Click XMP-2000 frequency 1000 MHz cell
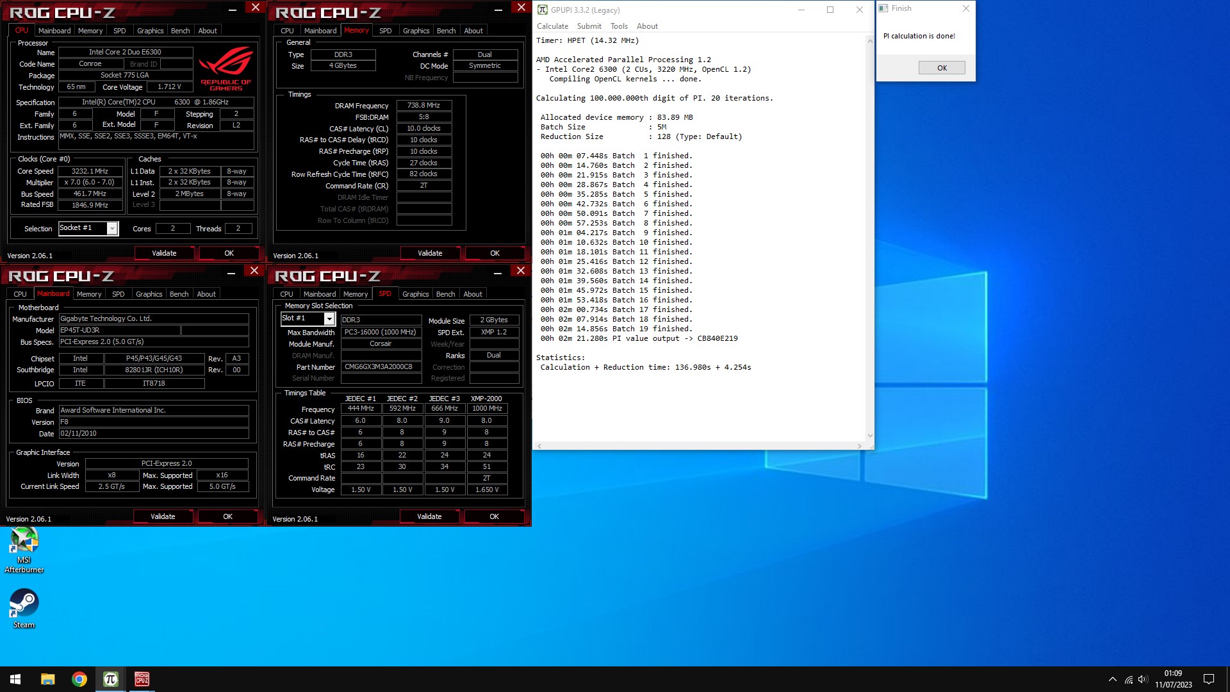 (x=487, y=409)
